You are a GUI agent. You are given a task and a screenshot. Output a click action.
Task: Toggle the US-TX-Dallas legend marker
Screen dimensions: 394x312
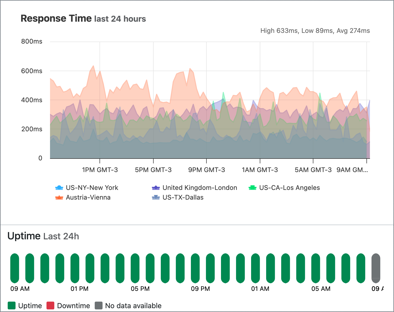pyautogui.click(x=156, y=198)
